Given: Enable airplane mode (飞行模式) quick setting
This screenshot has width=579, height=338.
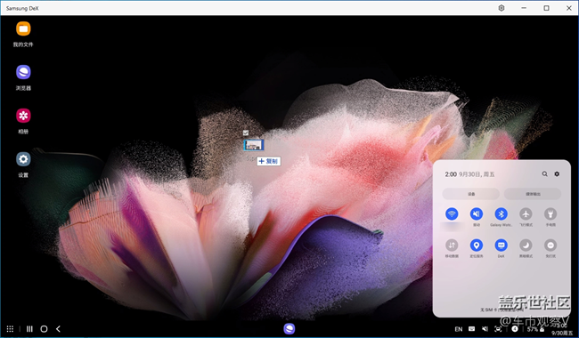Looking at the screenshot, I should [x=526, y=213].
